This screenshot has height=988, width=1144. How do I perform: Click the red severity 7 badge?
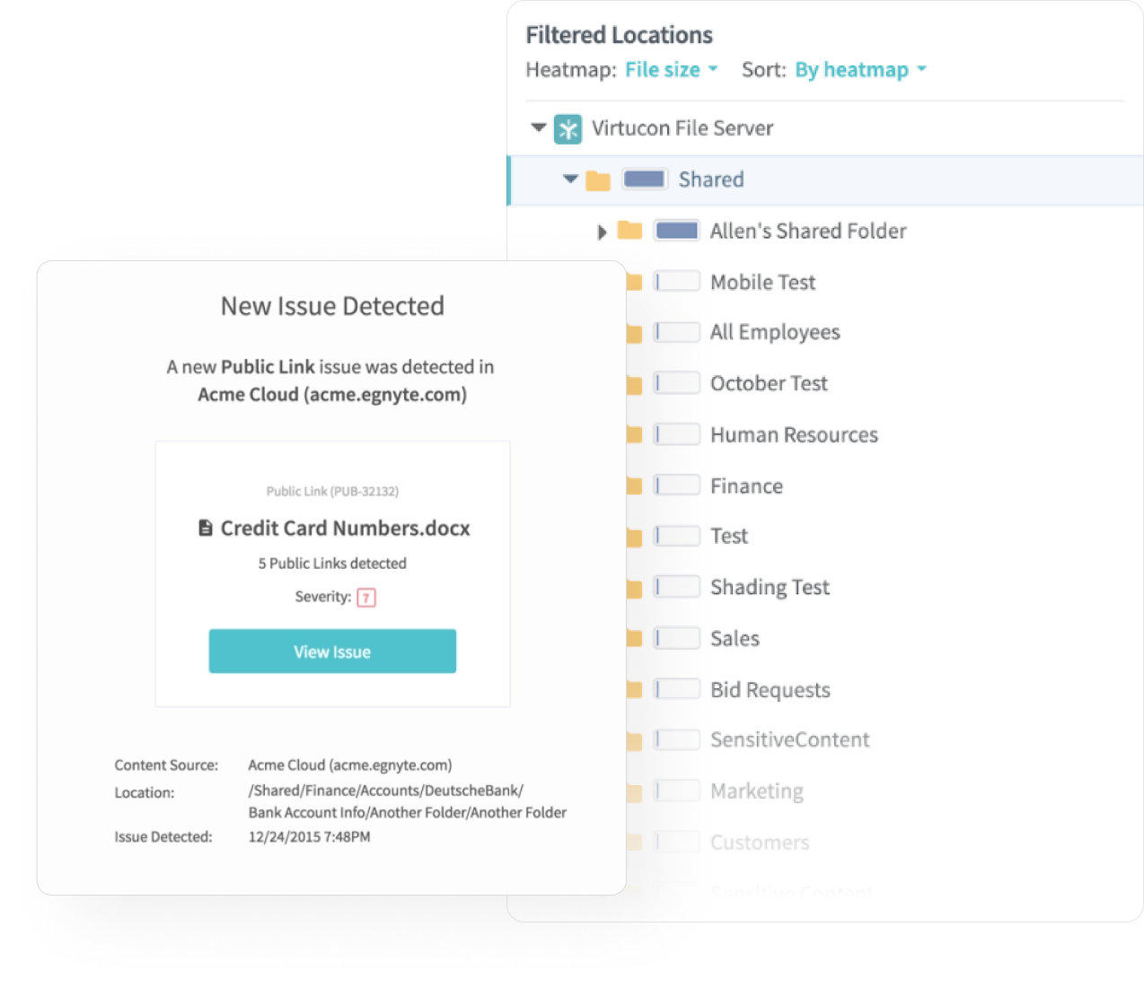pyautogui.click(x=365, y=598)
